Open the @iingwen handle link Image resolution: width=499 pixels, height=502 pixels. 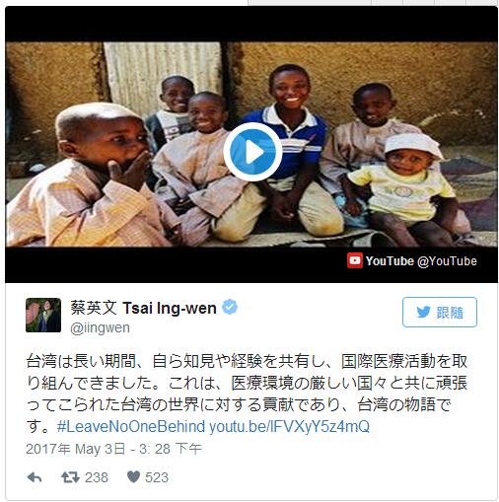100,328
